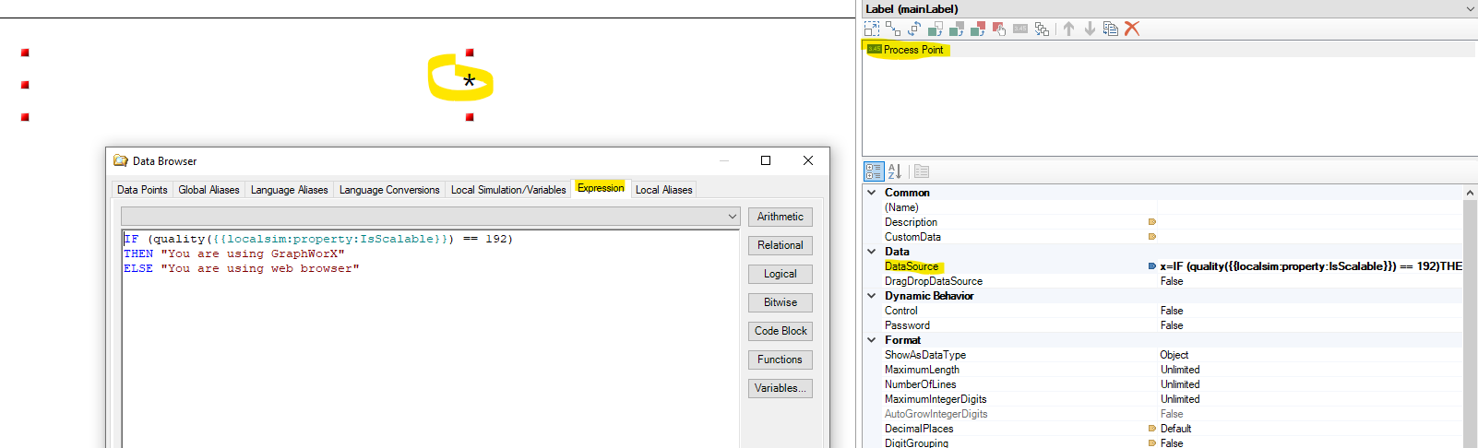
Task: Move dynamic up with the up arrow
Action: click(1068, 29)
